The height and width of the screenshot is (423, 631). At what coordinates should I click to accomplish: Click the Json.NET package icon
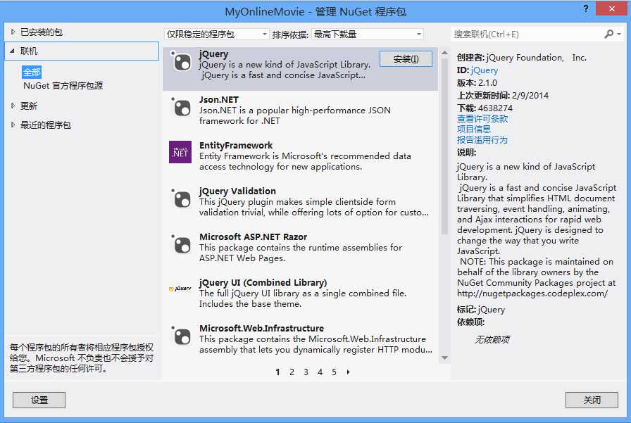click(x=180, y=108)
